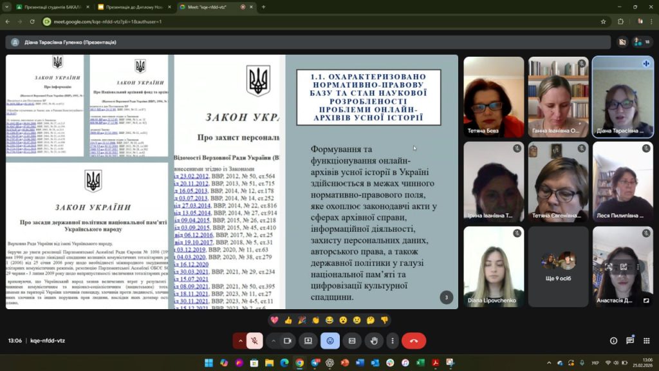Viewport: 659px width, 371px height.
Task: Send the heart emoji reaction
Action: click(274, 320)
